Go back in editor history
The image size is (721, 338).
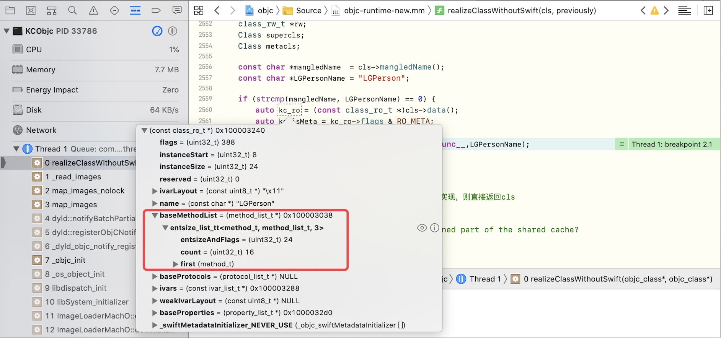(217, 10)
